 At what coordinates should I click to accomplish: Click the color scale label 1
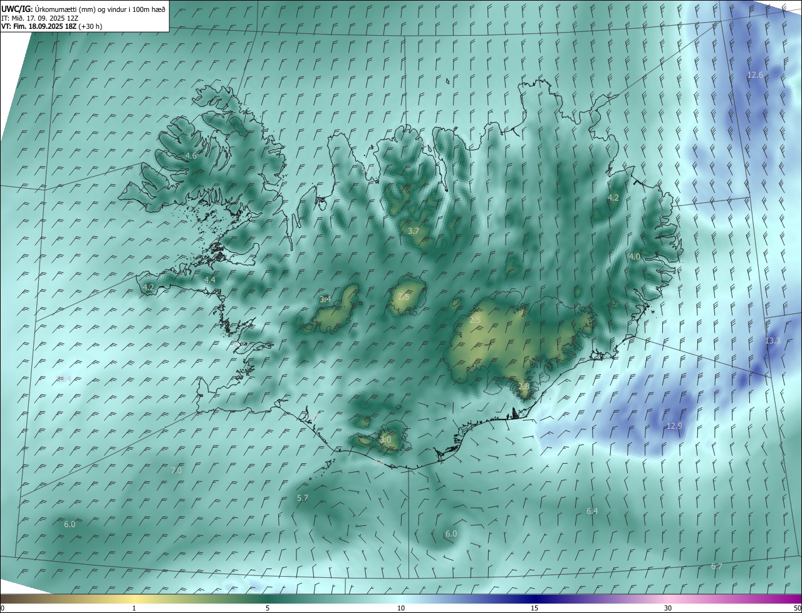click(x=134, y=609)
